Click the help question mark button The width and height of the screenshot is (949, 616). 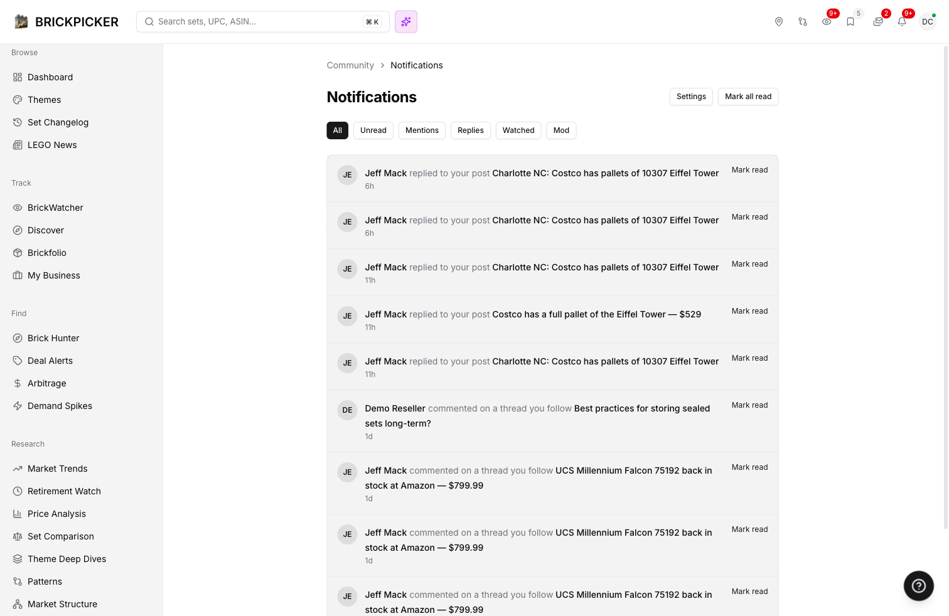tap(919, 586)
